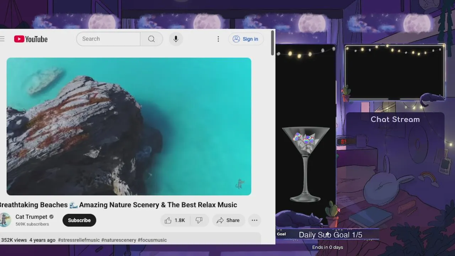Image resolution: width=455 pixels, height=256 pixels.
Task: Open more actions ellipsis beside Share
Action: pyautogui.click(x=255, y=220)
